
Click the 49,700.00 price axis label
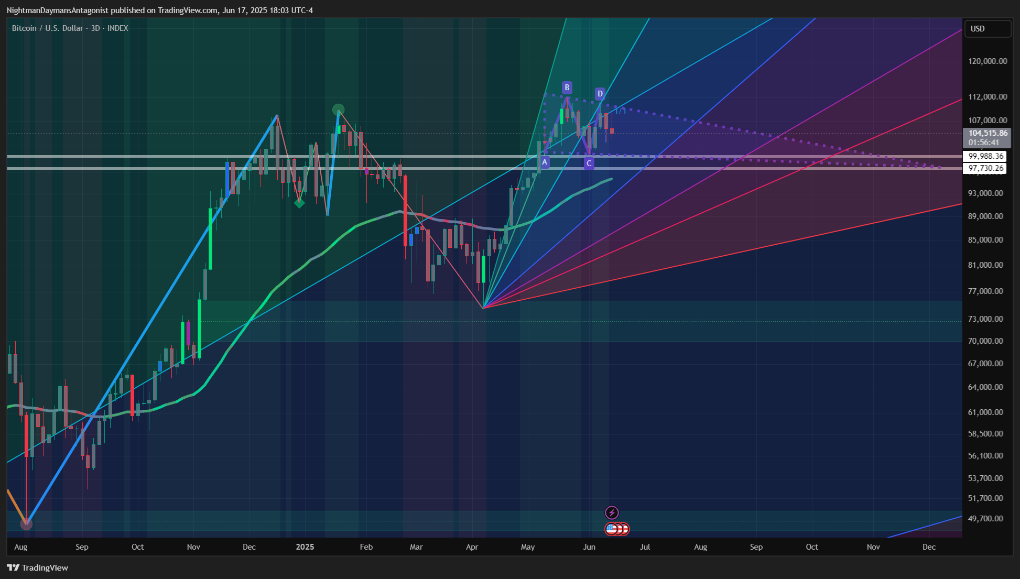click(985, 519)
